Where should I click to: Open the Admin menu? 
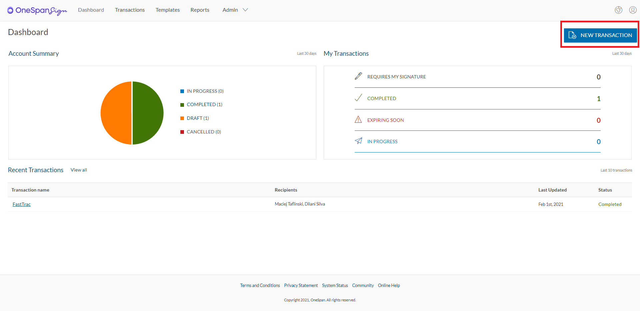coord(230,10)
